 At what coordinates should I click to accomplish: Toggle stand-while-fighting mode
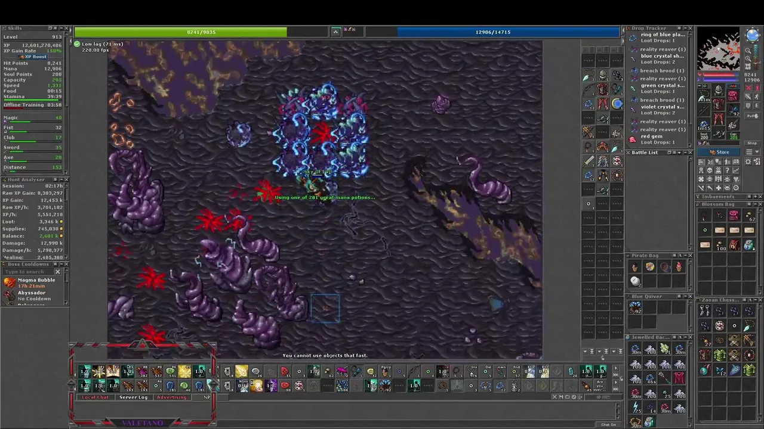pos(756,88)
